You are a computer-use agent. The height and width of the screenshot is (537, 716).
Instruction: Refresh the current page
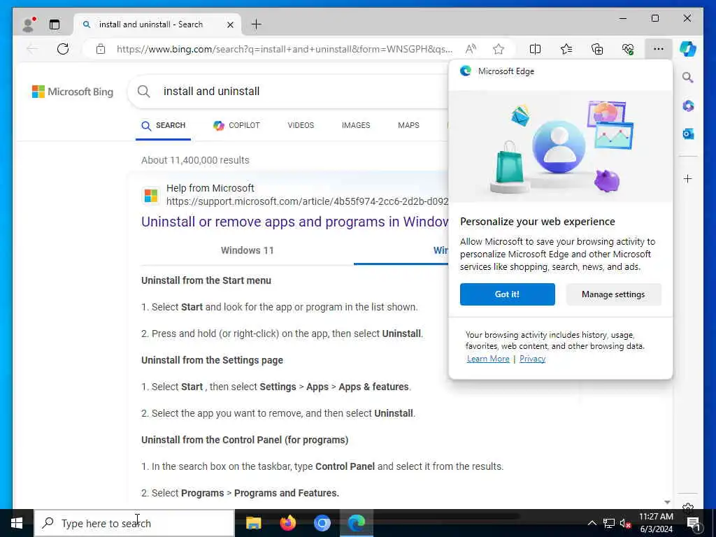[x=63, y=49]
